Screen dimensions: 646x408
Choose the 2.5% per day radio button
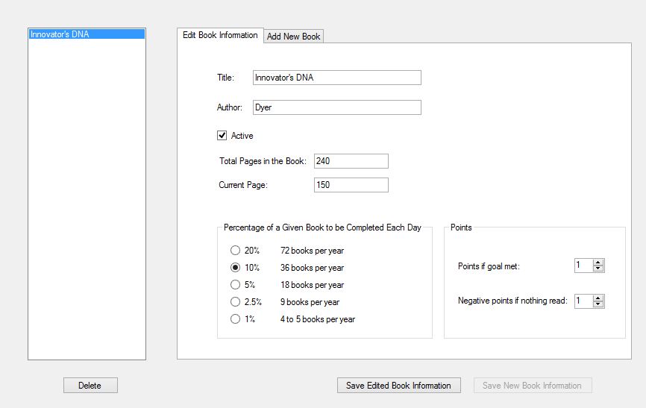(235, 302)
